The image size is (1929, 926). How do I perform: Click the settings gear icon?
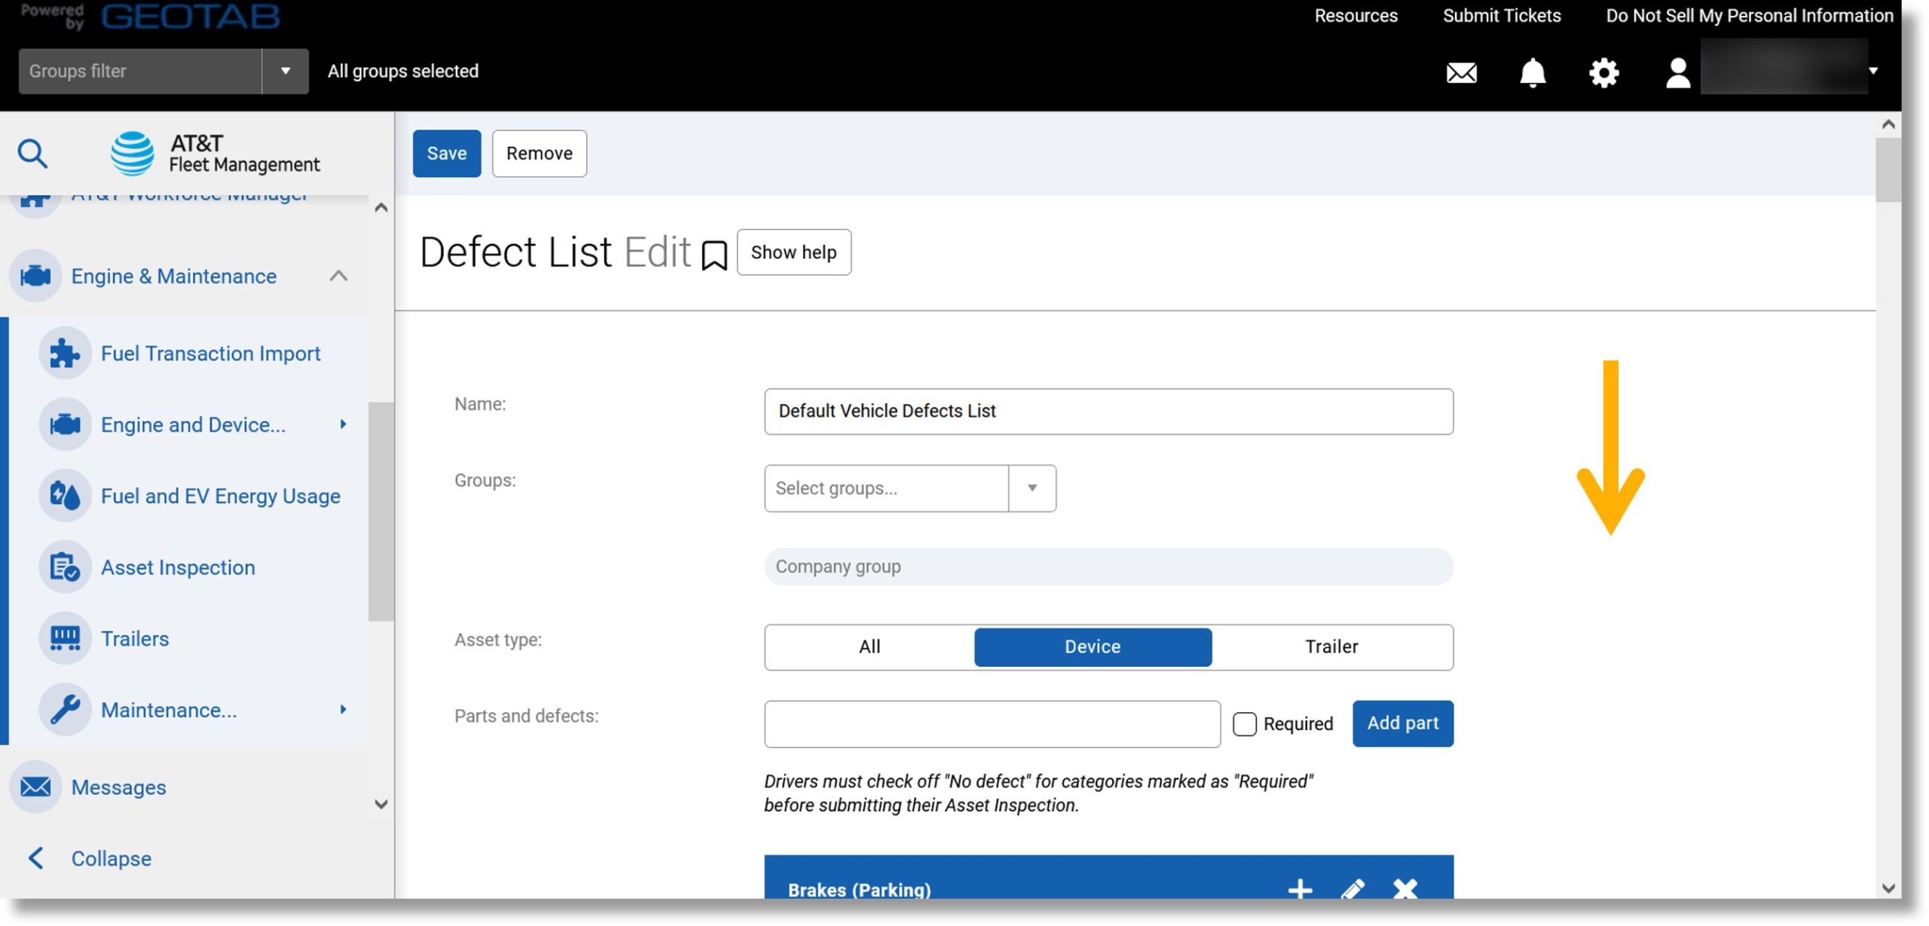click(x=1603, y=72)
